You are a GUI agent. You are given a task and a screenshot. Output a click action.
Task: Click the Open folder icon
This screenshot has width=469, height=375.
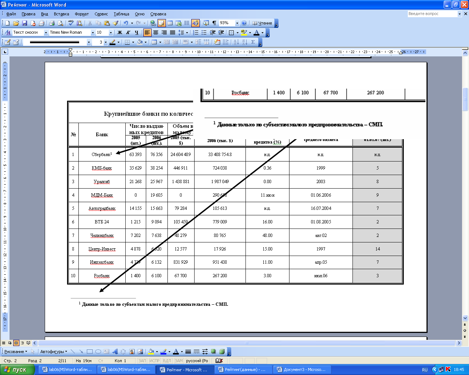click(x=16, y=23)
